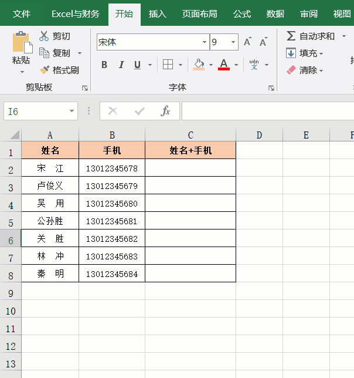Select row 6 header
Viewport: 354px width, 378px height.
pyautogui.click(x=11, y=238)
